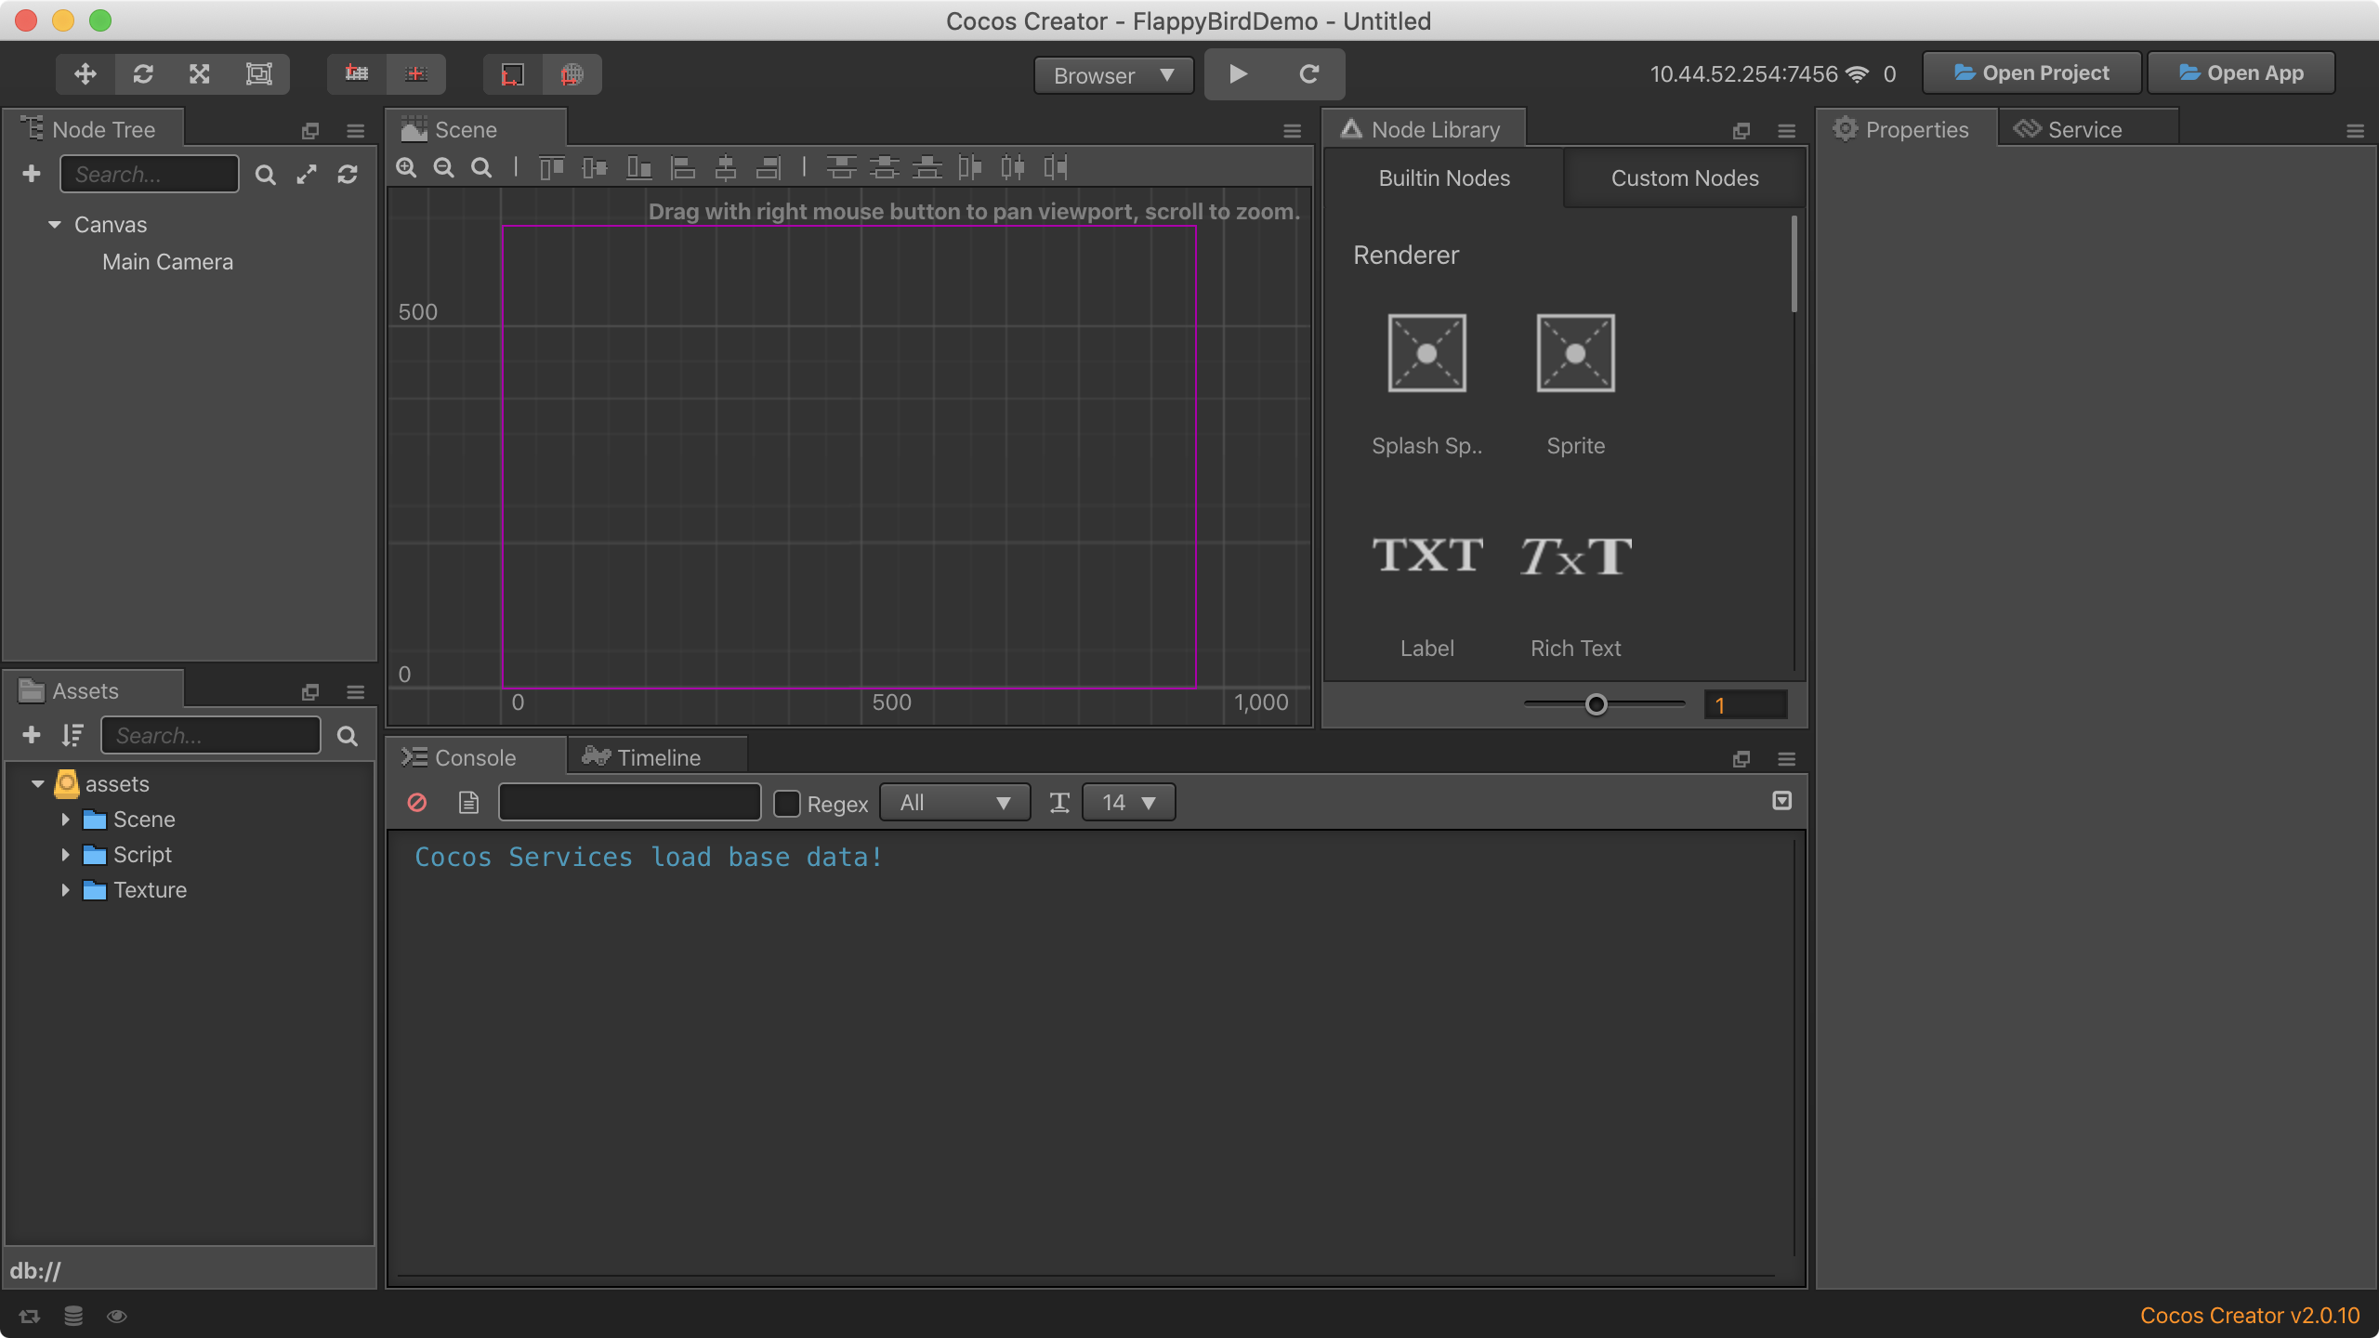Viewport: 2379px width, 1338px height.
Task: Toggle pivot/center gizmo position mode
Action: point(357,74)
